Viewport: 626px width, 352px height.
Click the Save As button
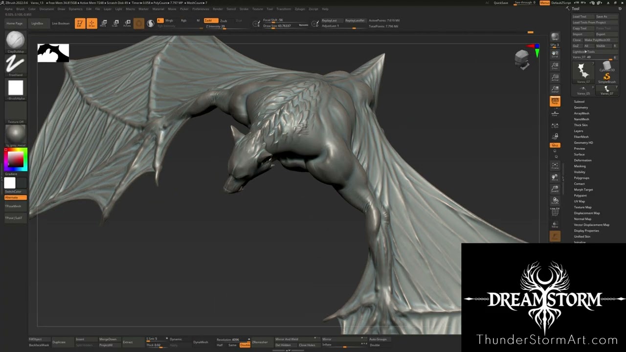click(x=607, y=17)
